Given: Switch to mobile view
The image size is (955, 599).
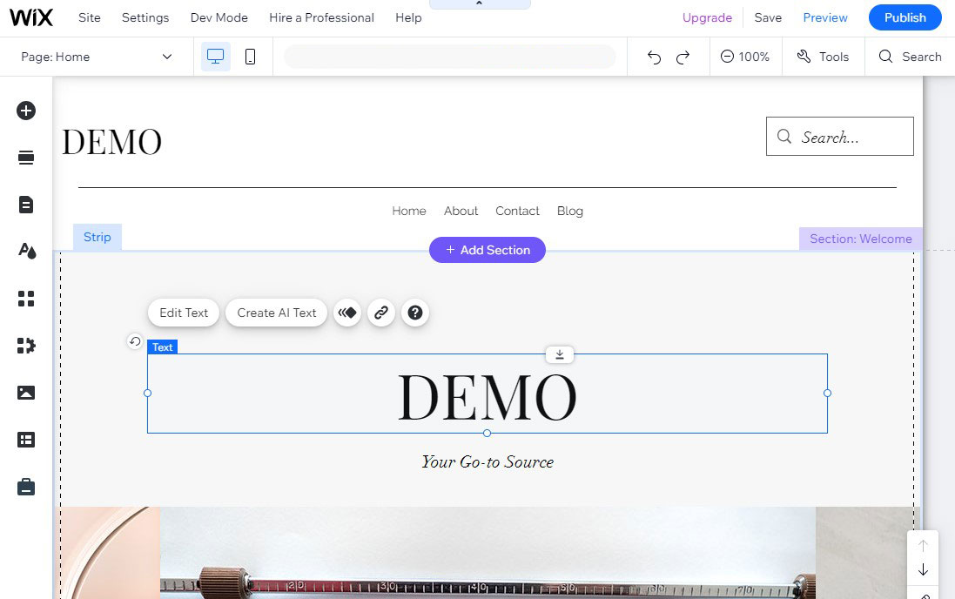Looking at the screenshot, I should pyautogui.click(x=250, y=57).
